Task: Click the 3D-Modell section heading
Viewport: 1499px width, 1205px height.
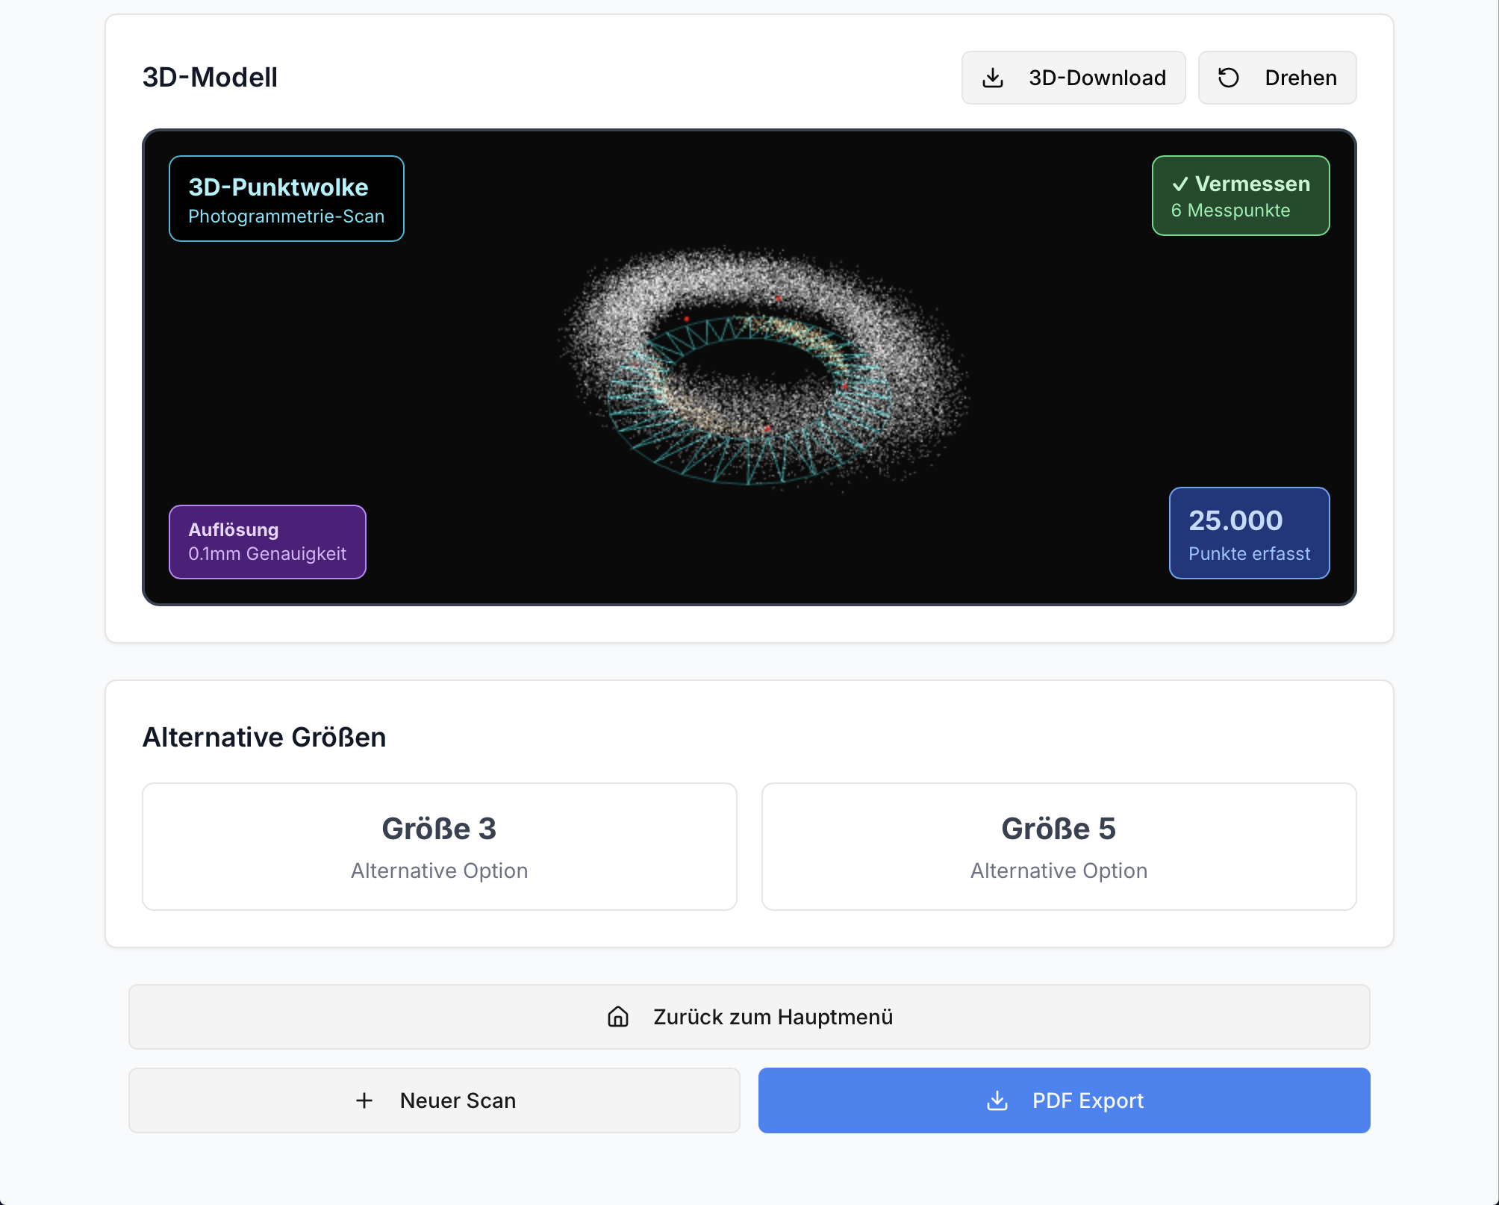Action: pos(210,78)
